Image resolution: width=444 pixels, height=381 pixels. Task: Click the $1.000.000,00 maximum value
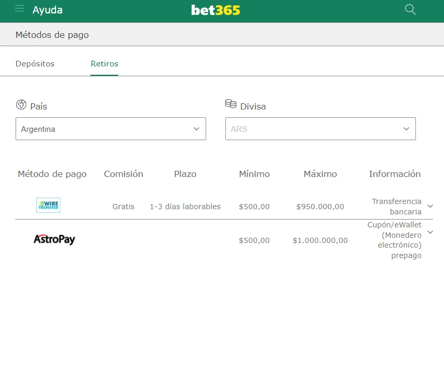point(320,240)
